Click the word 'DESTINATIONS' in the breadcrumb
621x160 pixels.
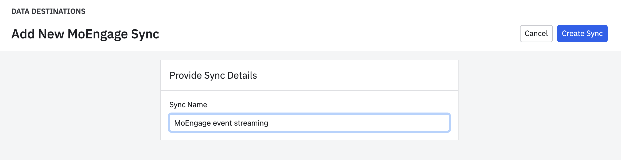(x=59, y=11)
